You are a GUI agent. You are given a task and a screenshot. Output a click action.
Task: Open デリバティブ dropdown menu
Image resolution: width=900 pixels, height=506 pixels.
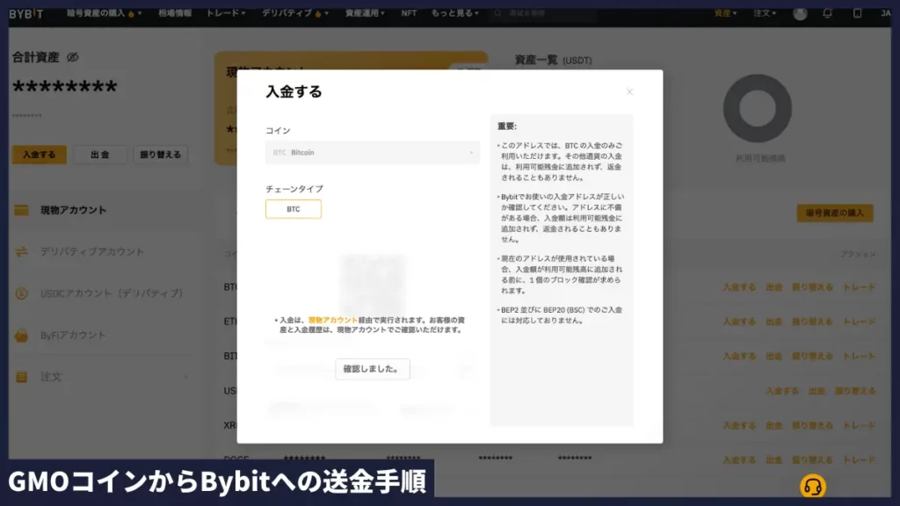point(295,13)
